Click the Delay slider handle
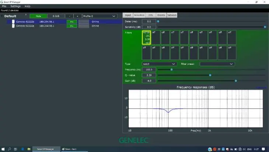This screenshot has width=269, height=152. [x=158, y=21]
